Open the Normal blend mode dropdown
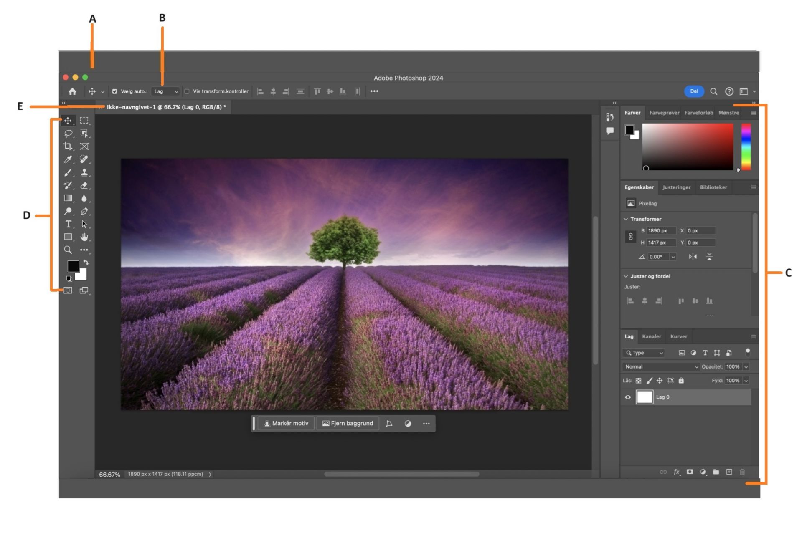This screenshot has height=533, width=802. coord(660,366)
